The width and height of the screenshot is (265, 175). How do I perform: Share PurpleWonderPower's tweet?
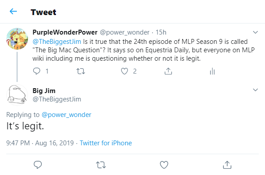(168, 71)
